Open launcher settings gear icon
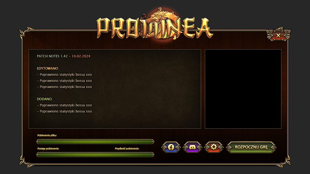Screen dimensions: 310x174 pyautogui.click(x=214, y=147)
